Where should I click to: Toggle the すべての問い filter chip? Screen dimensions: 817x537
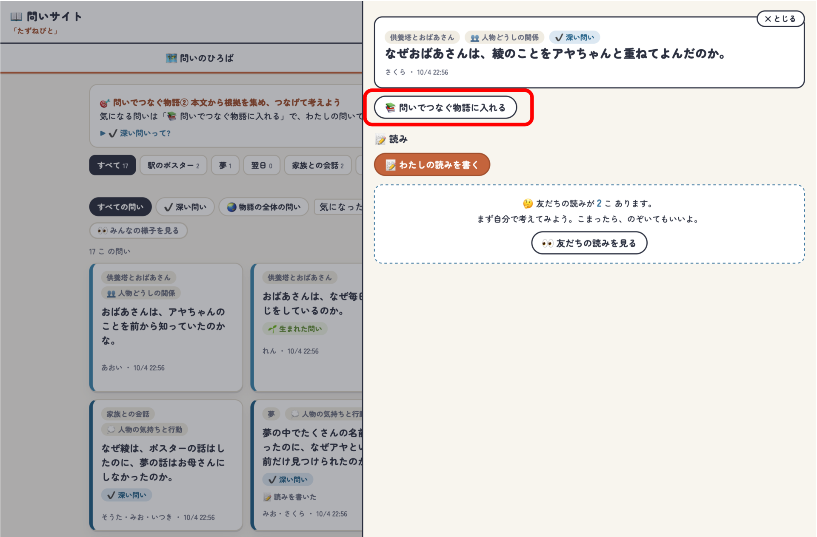pyautogui.click(x=120, y=207)
